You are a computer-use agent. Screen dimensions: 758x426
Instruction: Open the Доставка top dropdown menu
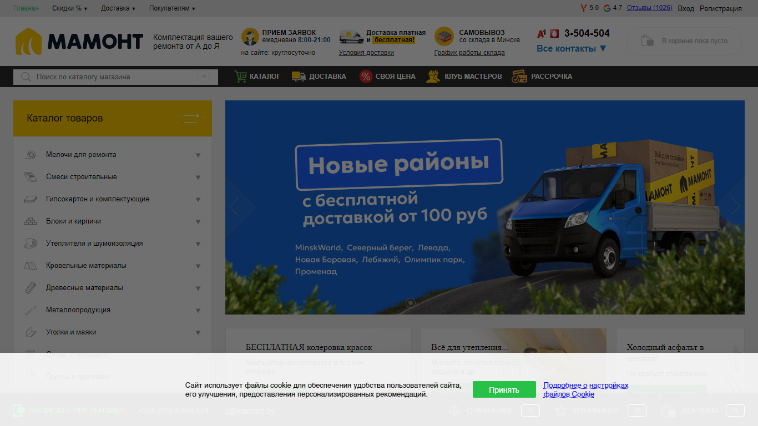118,8
